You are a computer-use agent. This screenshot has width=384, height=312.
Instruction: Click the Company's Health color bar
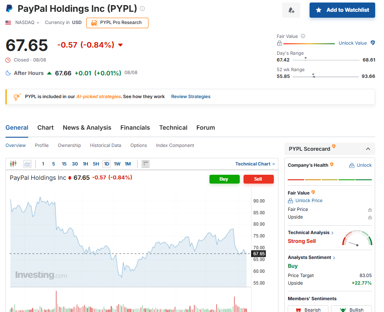coord(330,180)
